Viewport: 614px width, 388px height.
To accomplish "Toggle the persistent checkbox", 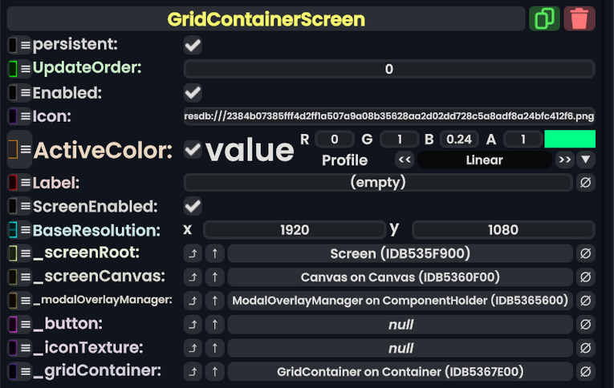I will (193, 45).
